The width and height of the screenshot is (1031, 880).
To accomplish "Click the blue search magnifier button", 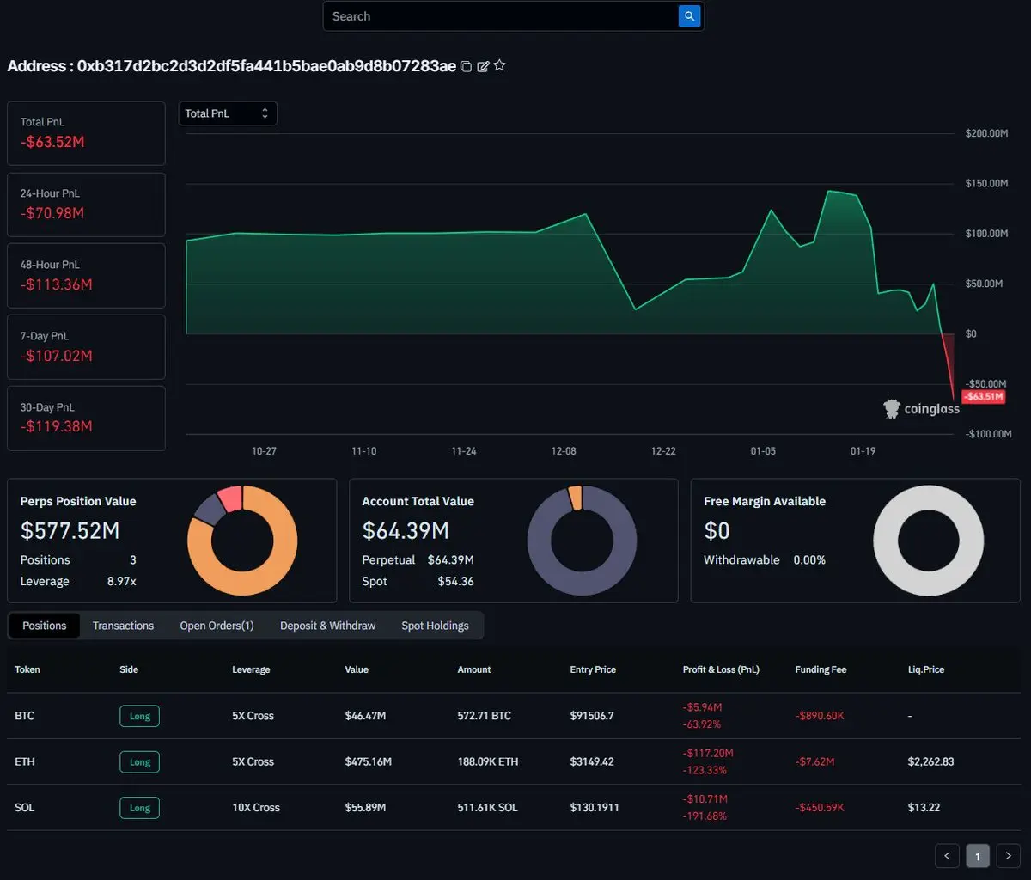I will pyautogui.click(x=689, y=16).
